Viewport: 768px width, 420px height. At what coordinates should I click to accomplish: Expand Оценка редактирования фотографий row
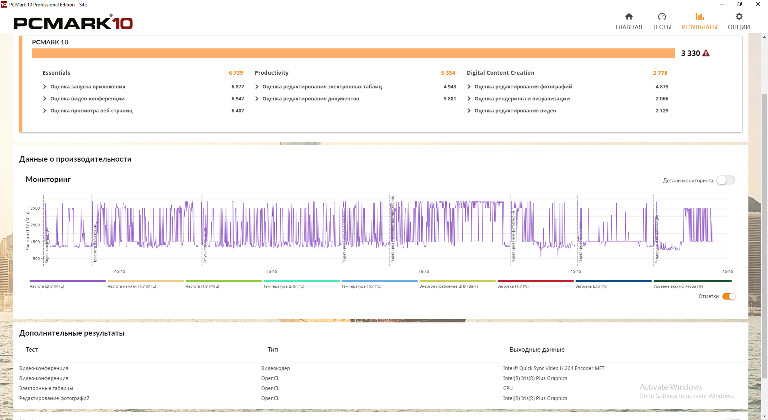pyautogui.click(x=469, y=87)
